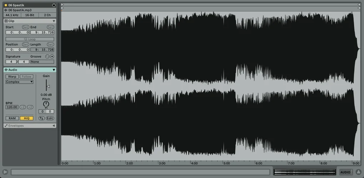Collapse the Audio box with its triangle
Image resolution: width=364 pixels, height=178 pixels.
point(54,70)
